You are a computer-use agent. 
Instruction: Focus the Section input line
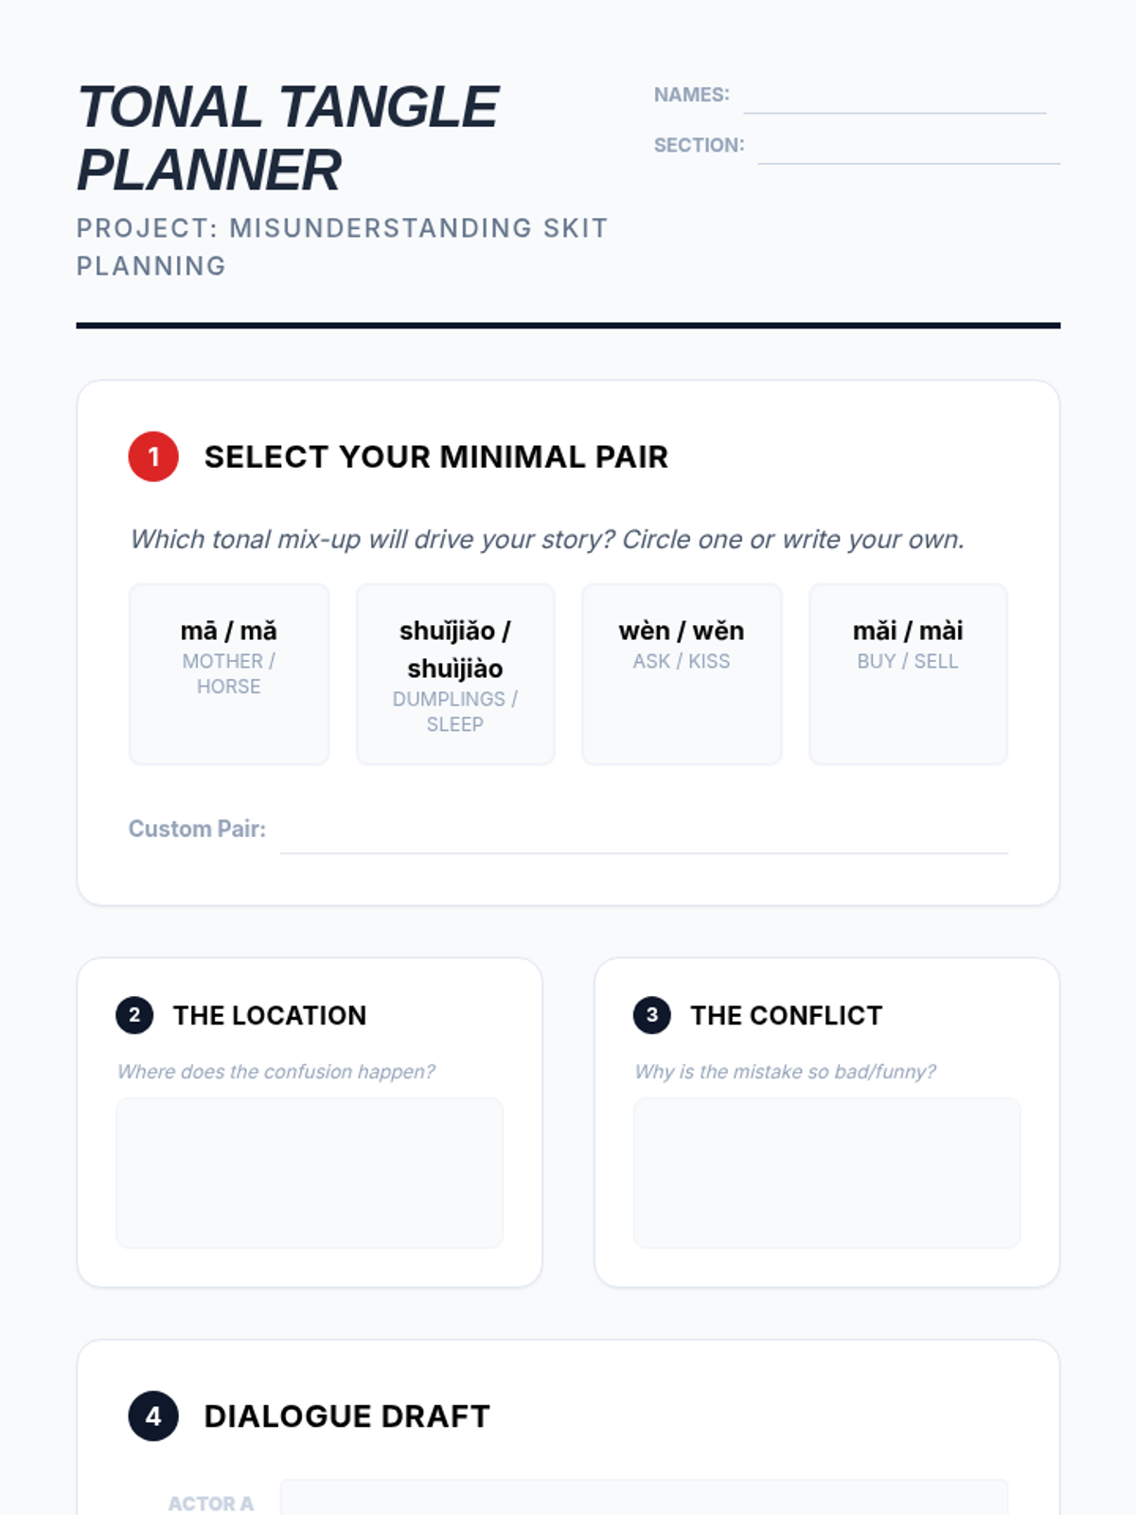click(x=909, y=149)
